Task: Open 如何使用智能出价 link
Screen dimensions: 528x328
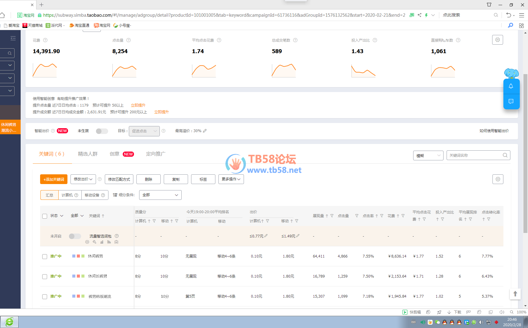Action: (494, 131)
